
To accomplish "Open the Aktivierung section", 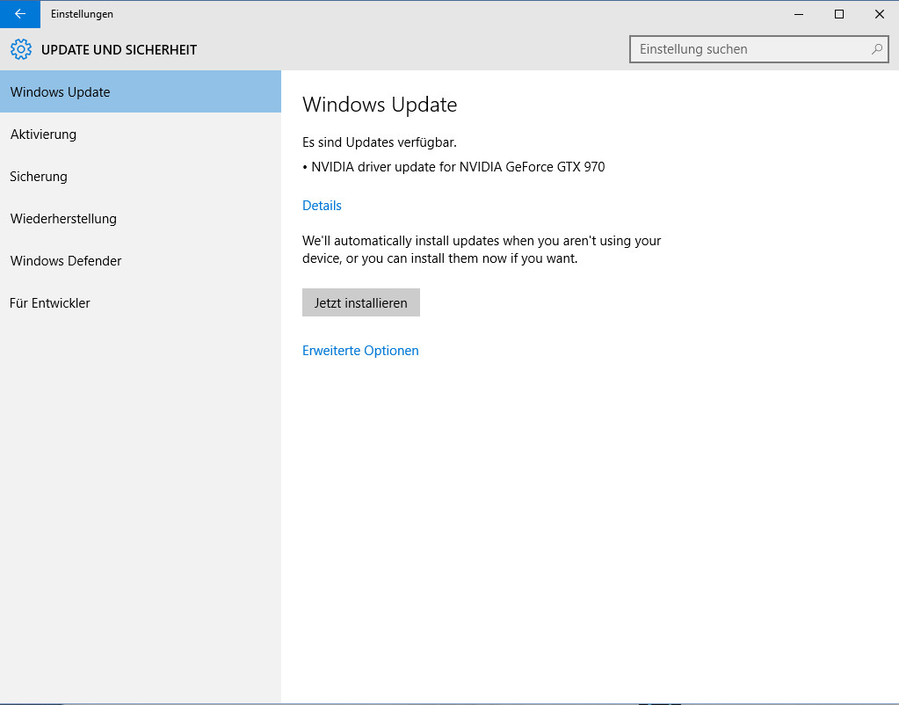I will pos(141,134).
